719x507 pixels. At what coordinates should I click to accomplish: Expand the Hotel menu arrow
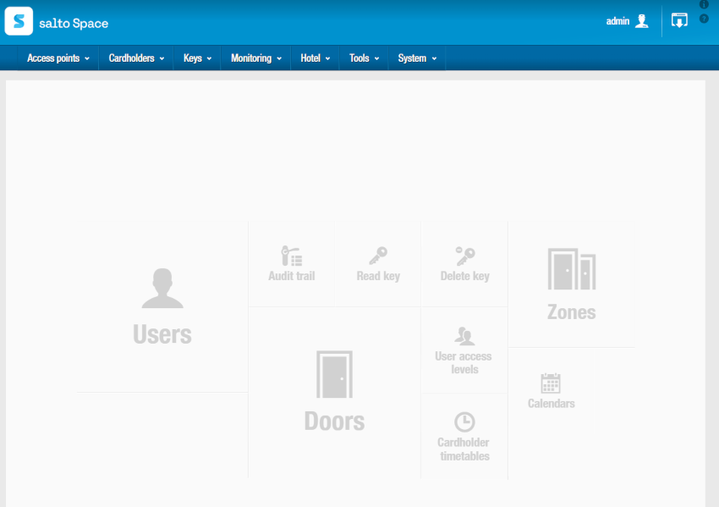click(328, 58)
